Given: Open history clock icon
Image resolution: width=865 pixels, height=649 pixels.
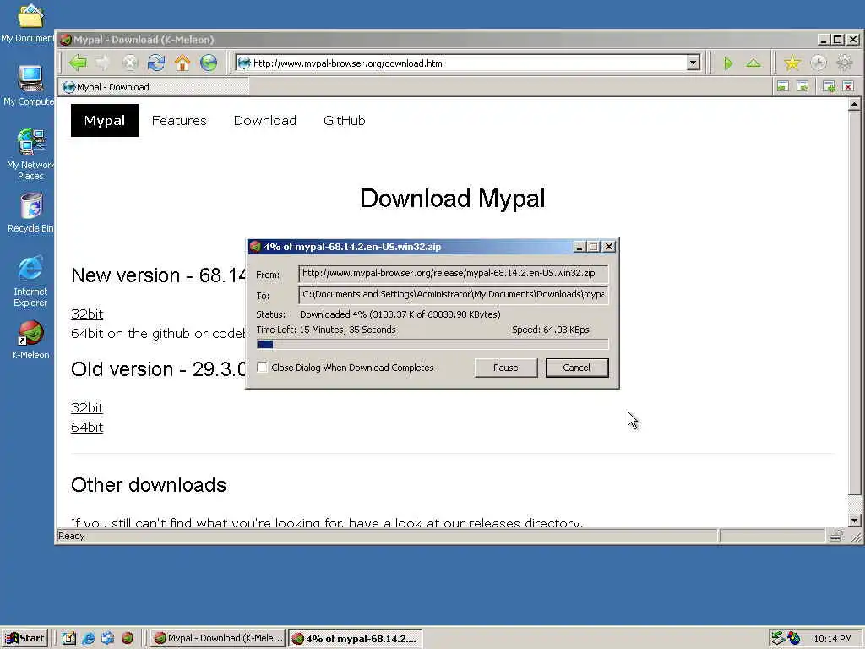Looking at the screenshot, I should 819,63.
